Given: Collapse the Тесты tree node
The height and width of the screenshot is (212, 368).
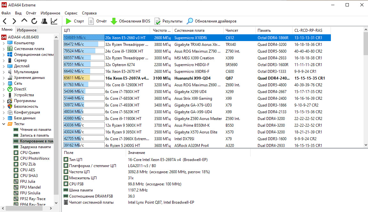Looking at the screenshot, I should coord(4,124).
